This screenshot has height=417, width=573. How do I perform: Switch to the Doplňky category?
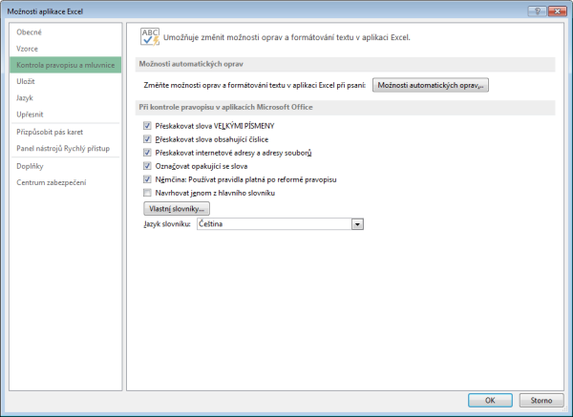click(65, 166)
